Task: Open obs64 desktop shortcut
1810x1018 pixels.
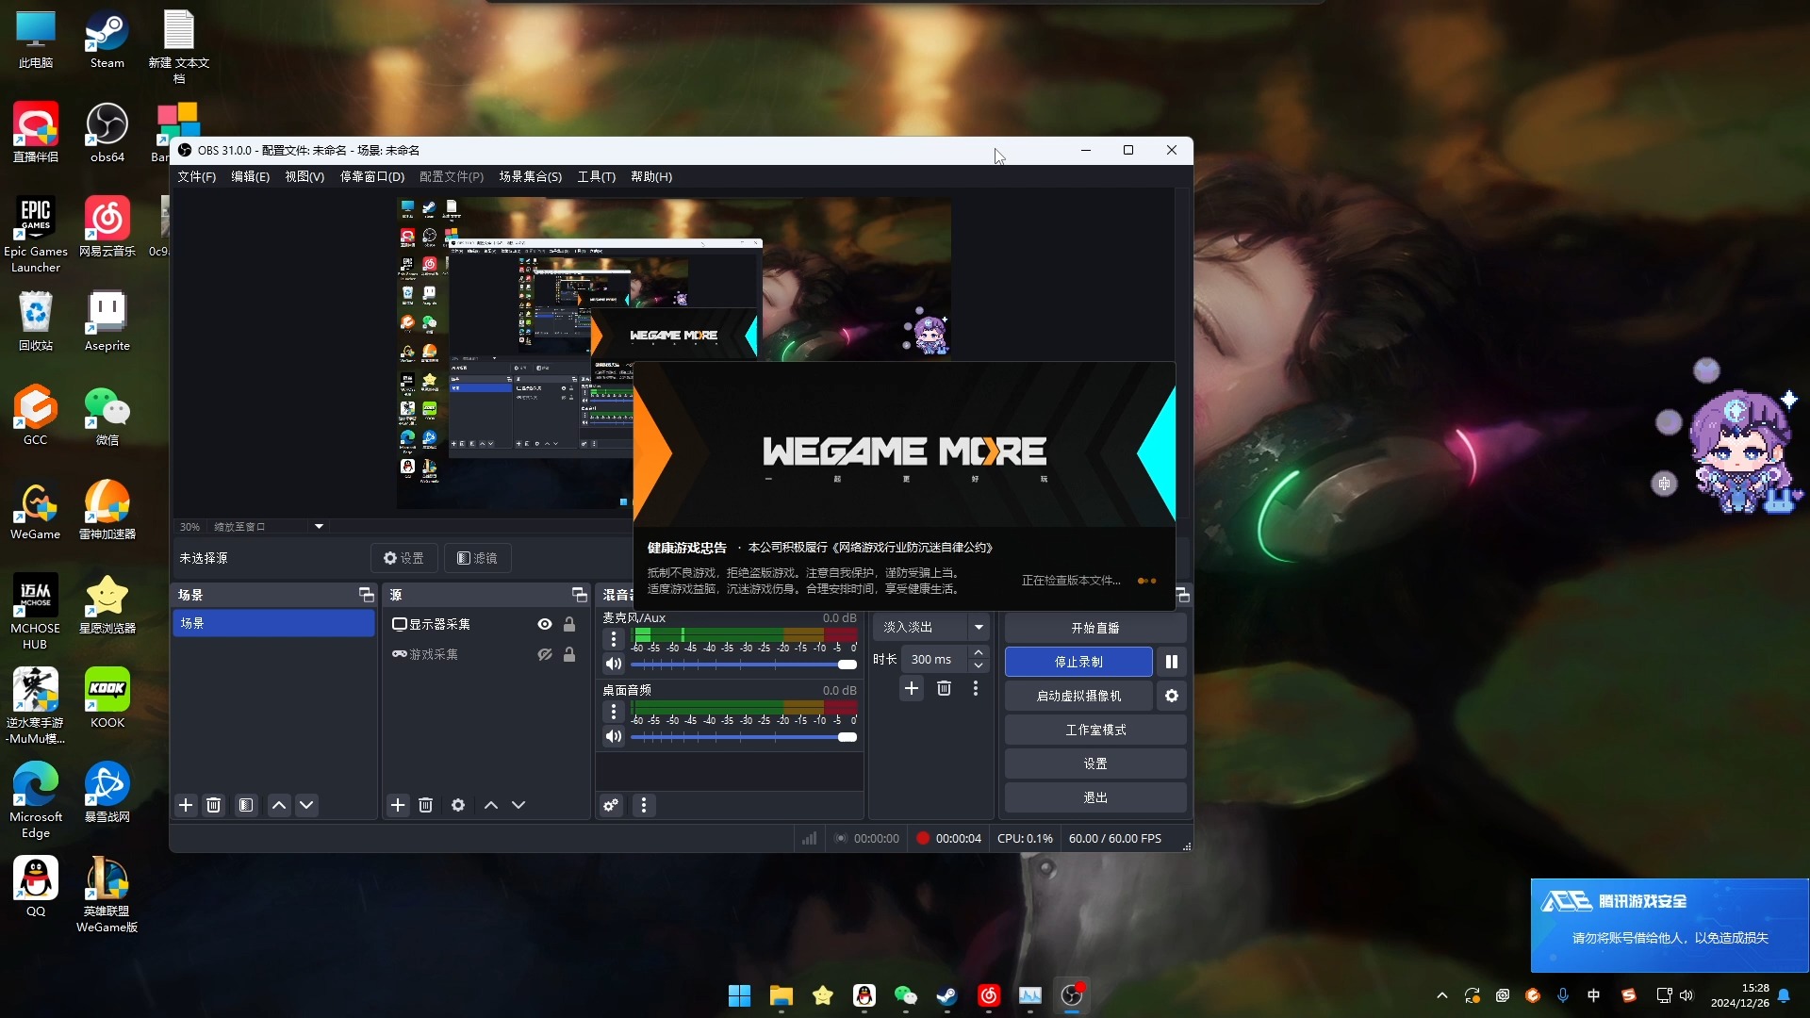Action: coord(107,133)
